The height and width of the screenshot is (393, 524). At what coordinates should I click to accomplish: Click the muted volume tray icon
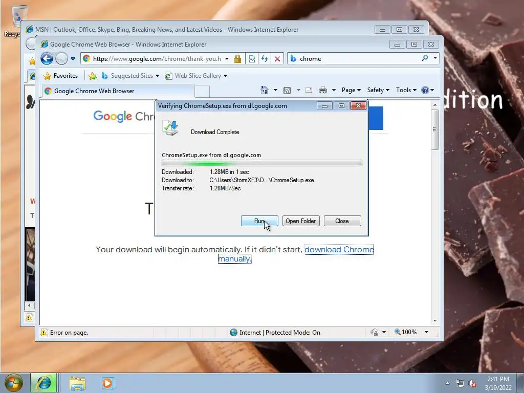(x=472, y=383)
